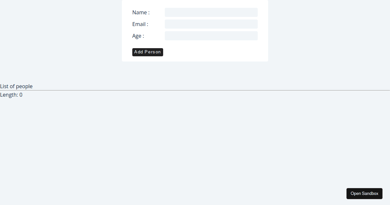
Task: Click the "Age :" label
Action: click(x=138, y=36)
